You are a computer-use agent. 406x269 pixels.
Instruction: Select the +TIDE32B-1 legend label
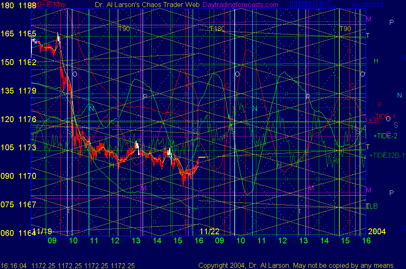pos(387,155)
